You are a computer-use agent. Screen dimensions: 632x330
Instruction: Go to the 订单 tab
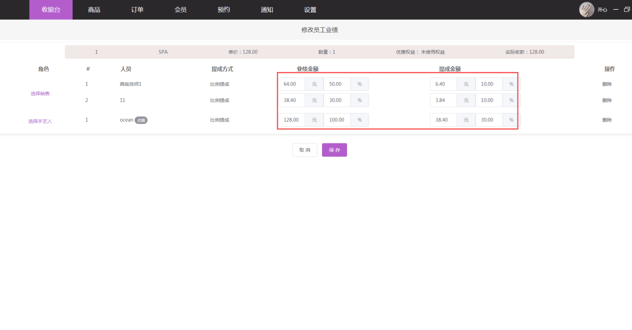137,10
